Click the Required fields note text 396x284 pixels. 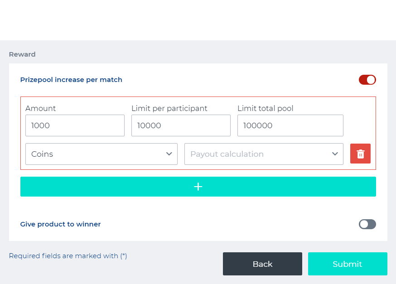68,256
